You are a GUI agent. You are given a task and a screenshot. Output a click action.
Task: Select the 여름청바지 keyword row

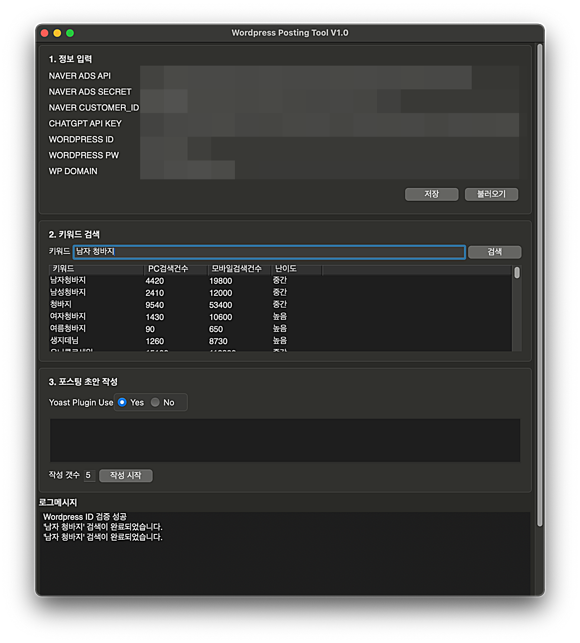68,329
